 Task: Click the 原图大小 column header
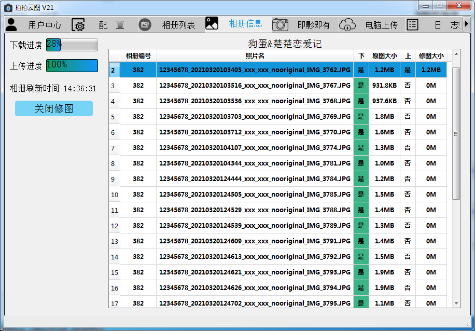(x=384, y=56)
